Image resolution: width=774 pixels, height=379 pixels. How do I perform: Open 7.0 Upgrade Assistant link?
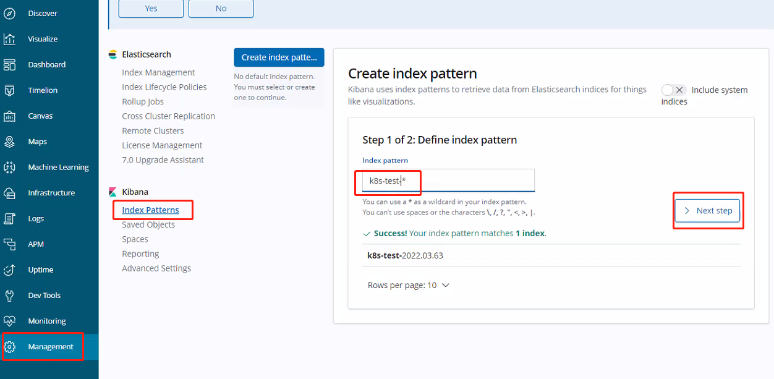[x=163, y=160]
